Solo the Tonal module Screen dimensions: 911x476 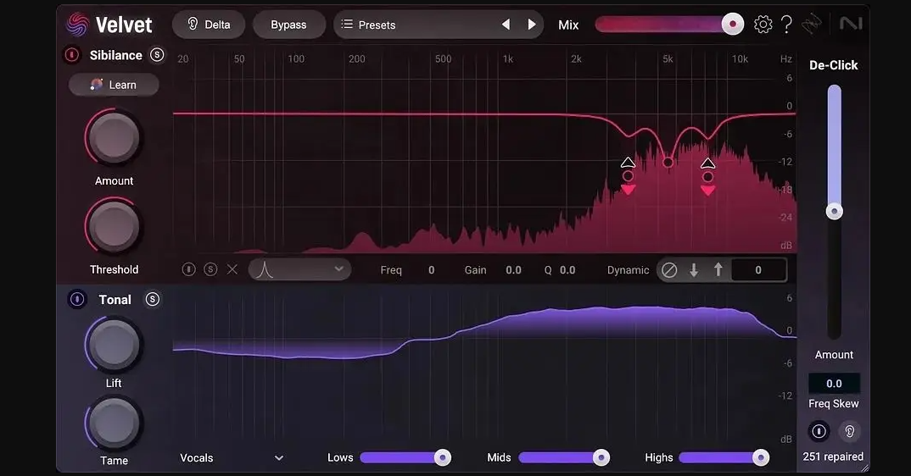pos(152,299)
